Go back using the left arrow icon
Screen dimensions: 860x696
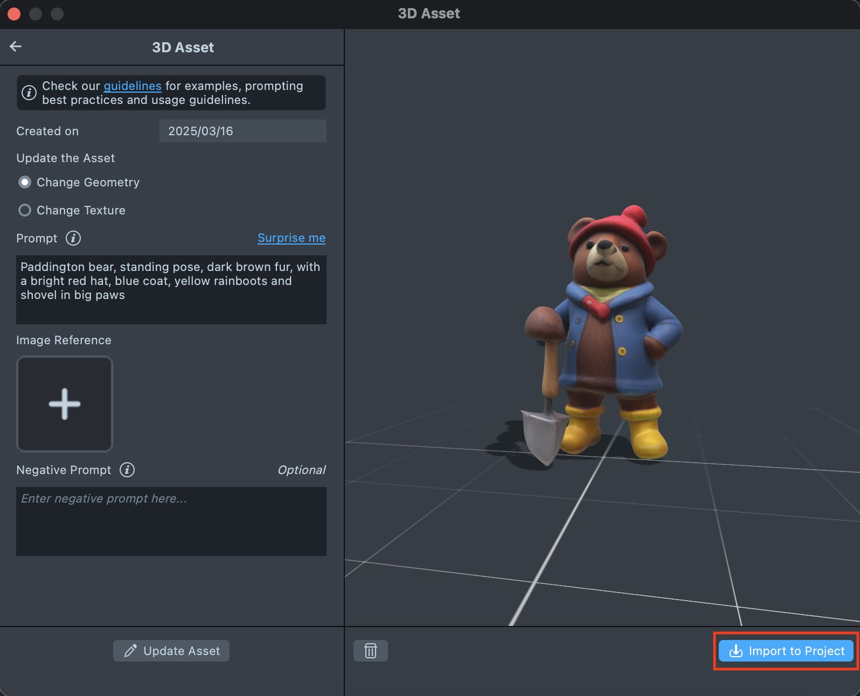[x=16, y=47]
